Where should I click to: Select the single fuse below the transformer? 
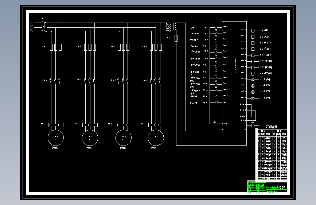(x=176, y=38)
